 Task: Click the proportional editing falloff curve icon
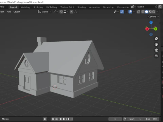point(76,12)
